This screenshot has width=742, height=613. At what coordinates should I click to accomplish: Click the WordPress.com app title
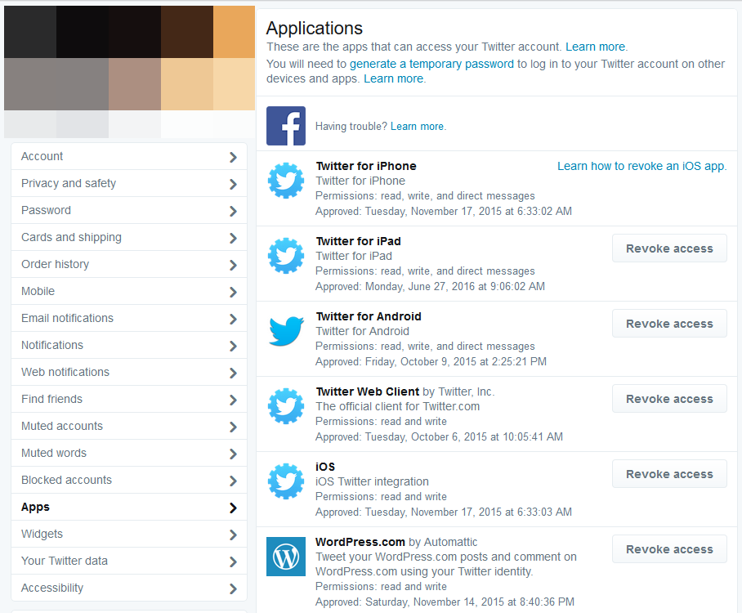tap(360, 542)
